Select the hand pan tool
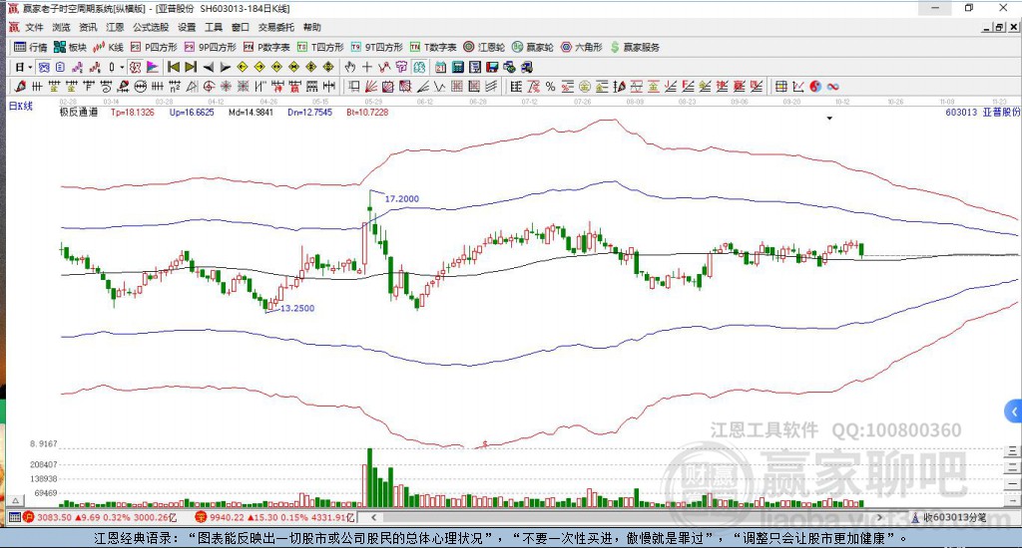Image resolution: width=1022 pixels, height=548 pixels. 350,67
